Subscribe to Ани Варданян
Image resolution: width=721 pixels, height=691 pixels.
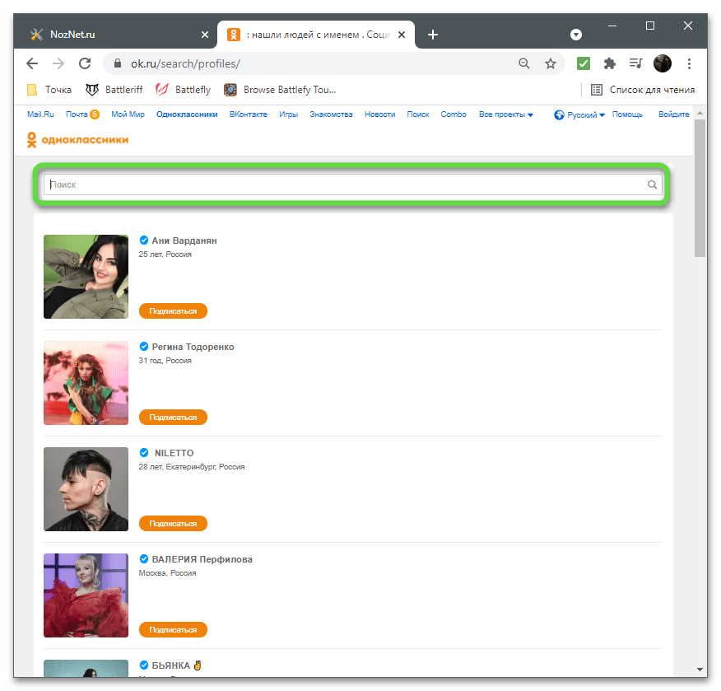173,311
